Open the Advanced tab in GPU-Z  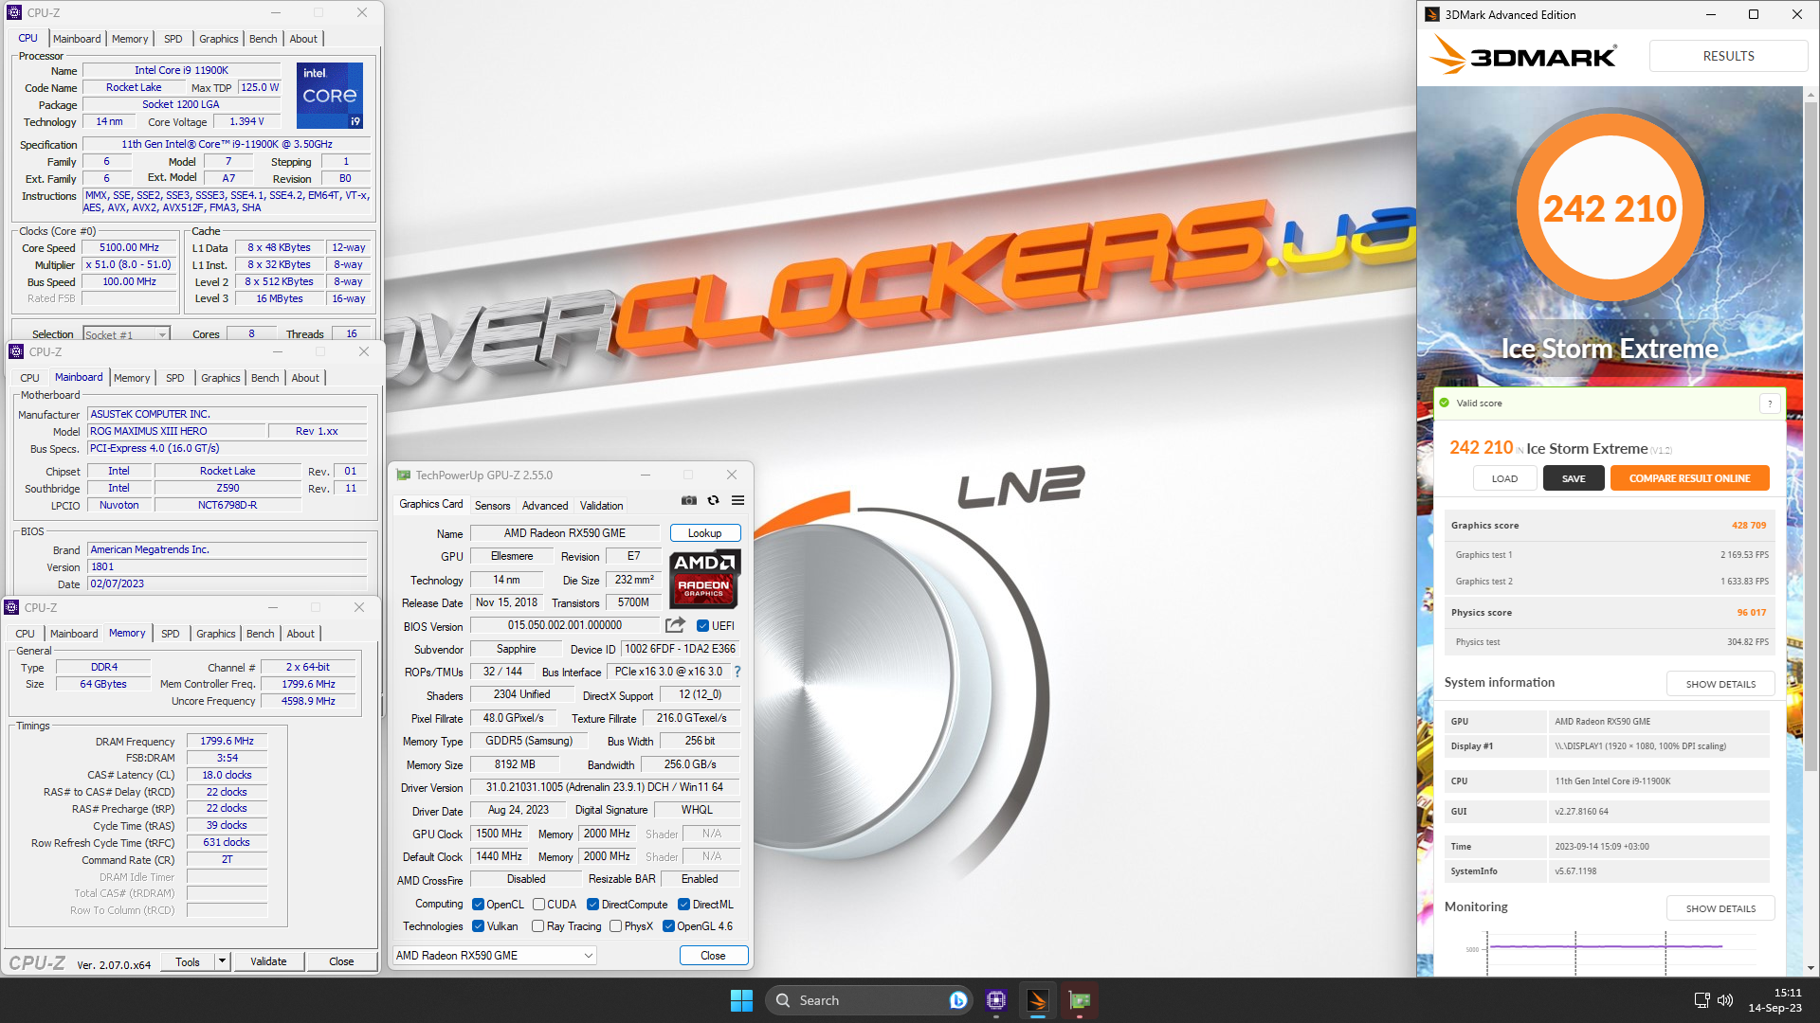[x=545, y=506]
